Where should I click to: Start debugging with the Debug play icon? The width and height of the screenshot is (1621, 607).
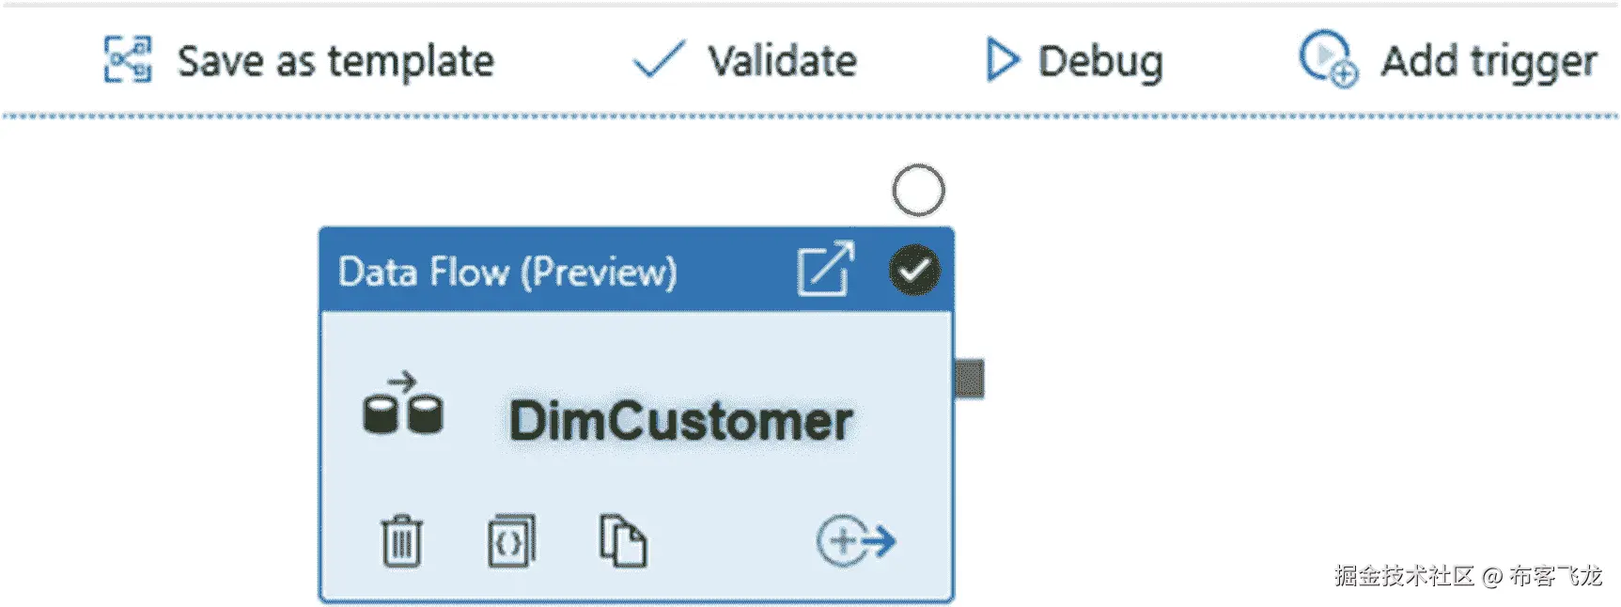click(x=1002, y=60)
